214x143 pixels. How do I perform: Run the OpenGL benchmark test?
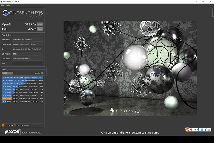(40, 24)
